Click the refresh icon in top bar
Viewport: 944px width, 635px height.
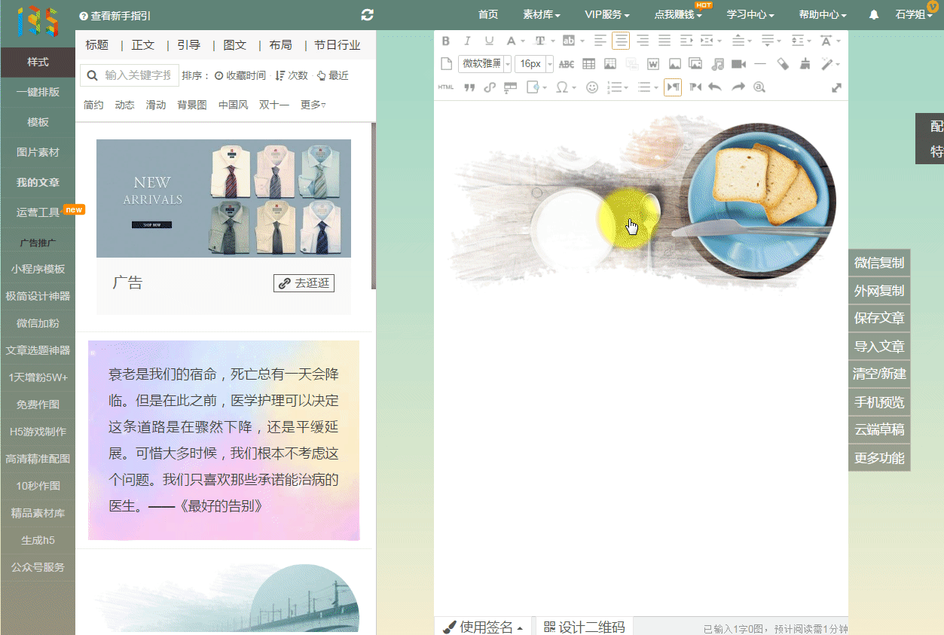pyautogui.click(x=368, y=15)
